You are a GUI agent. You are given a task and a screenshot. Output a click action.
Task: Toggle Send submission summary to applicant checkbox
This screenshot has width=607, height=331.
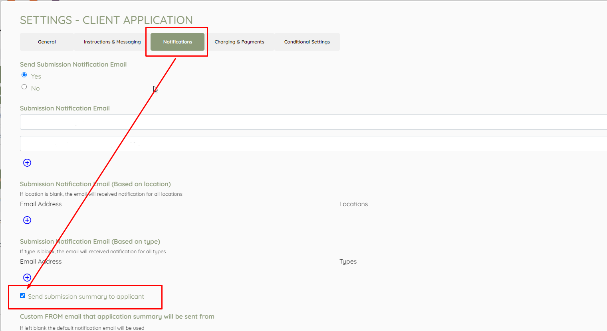coord(23,296)
